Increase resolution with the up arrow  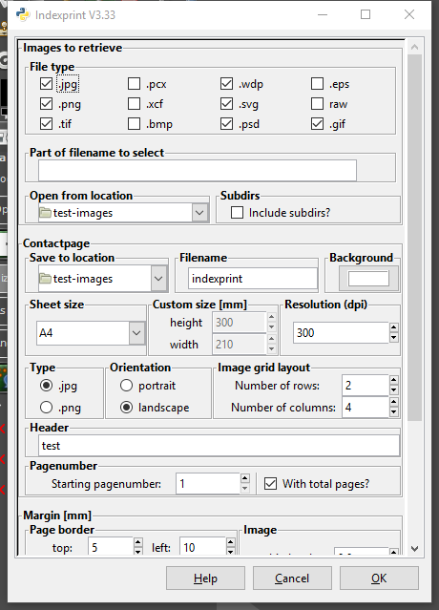[394, 327]
